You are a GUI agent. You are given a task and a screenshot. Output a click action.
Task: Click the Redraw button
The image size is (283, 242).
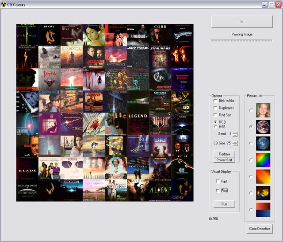tap(224, 154)
